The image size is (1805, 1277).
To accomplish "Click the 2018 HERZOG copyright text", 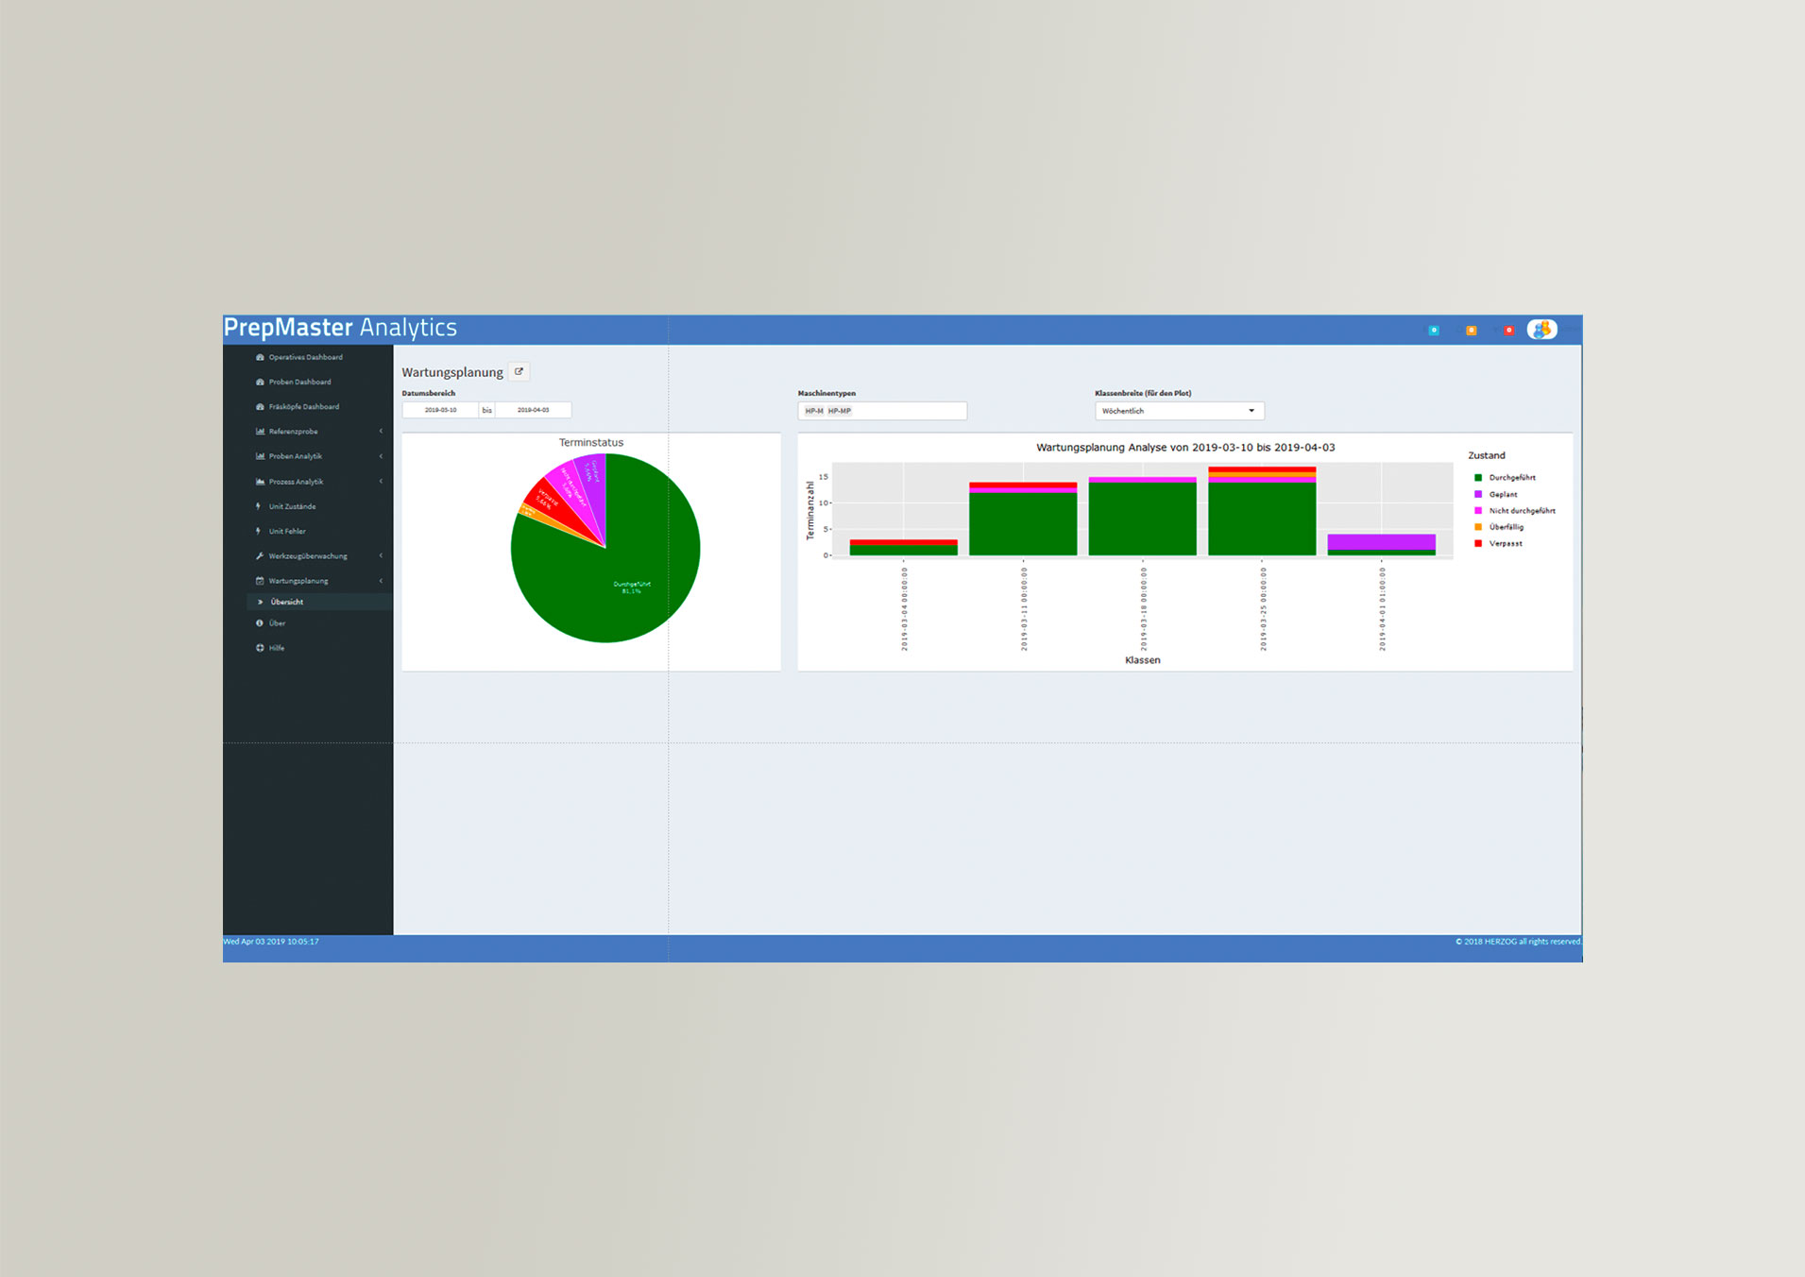I will click(1518, 942).
